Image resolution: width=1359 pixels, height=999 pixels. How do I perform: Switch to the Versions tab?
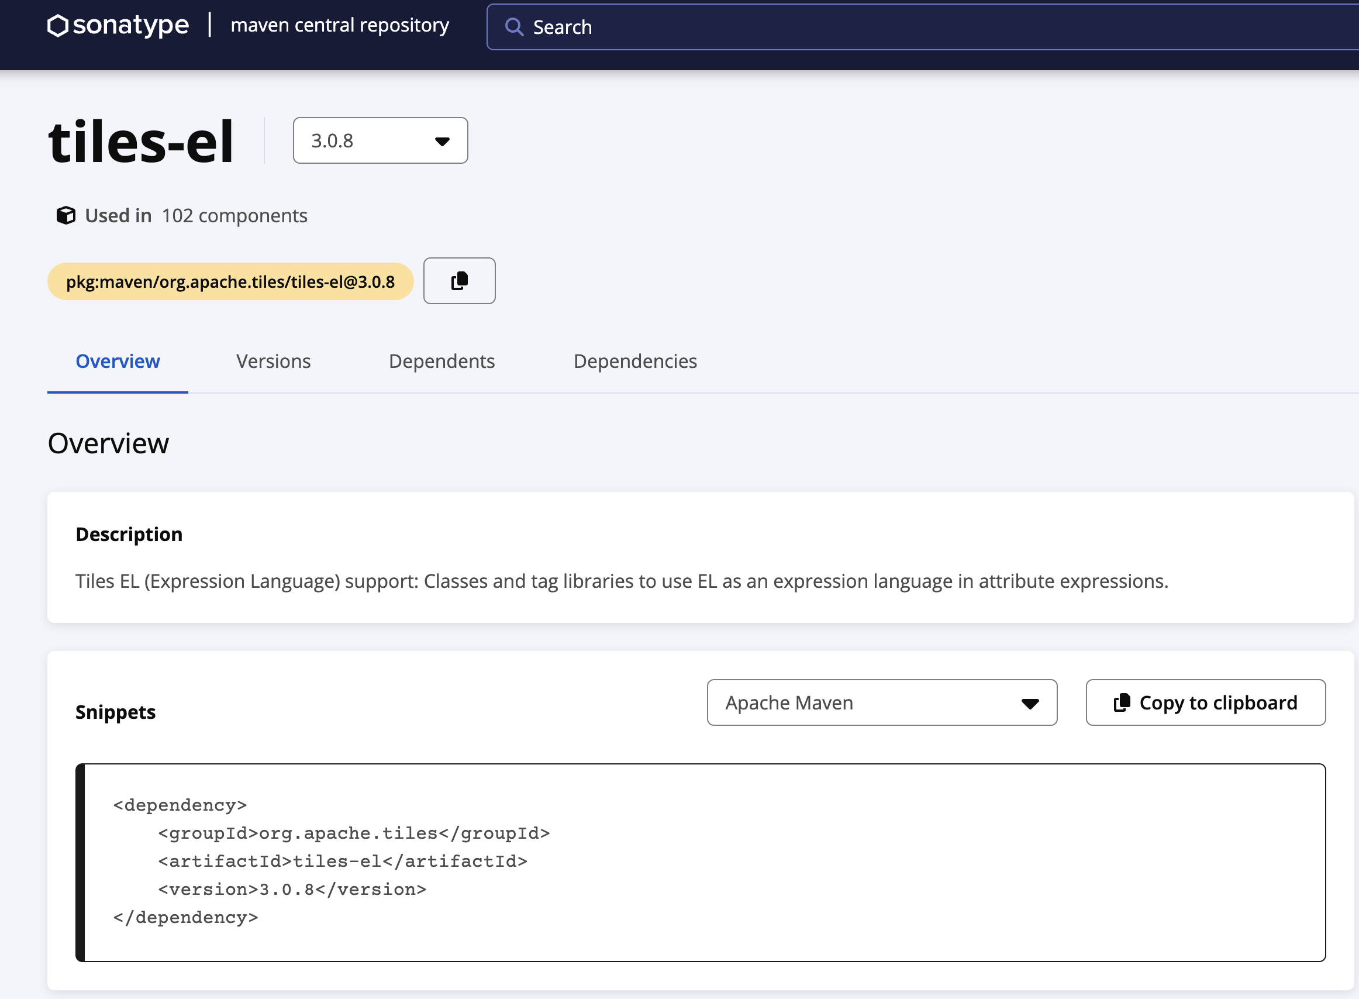273,361
